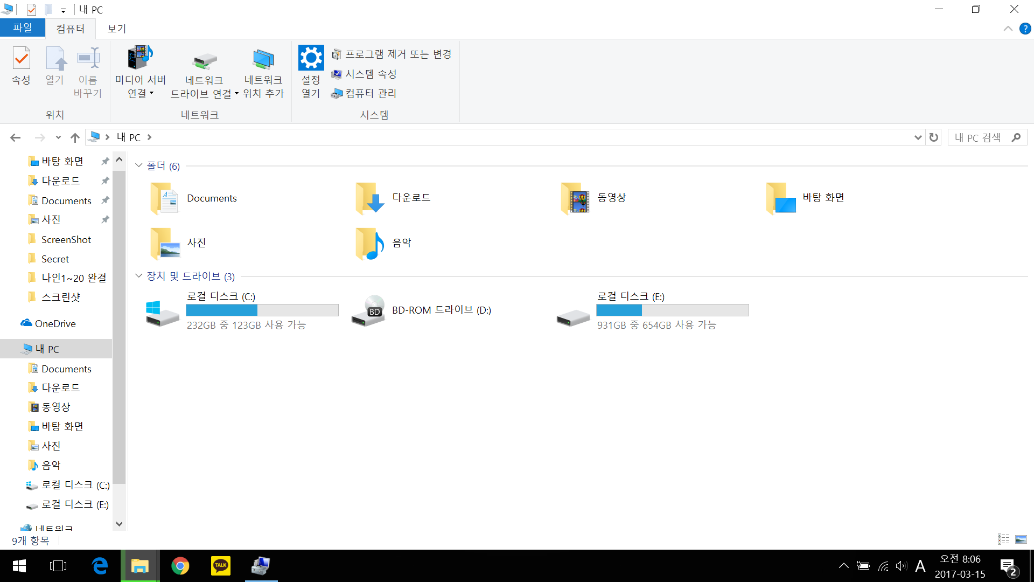Viewport: 1034px width, 582px height.
Task: Open the media server connection (미디어 서버 연결) icon
Action: [x=140, y=58]
